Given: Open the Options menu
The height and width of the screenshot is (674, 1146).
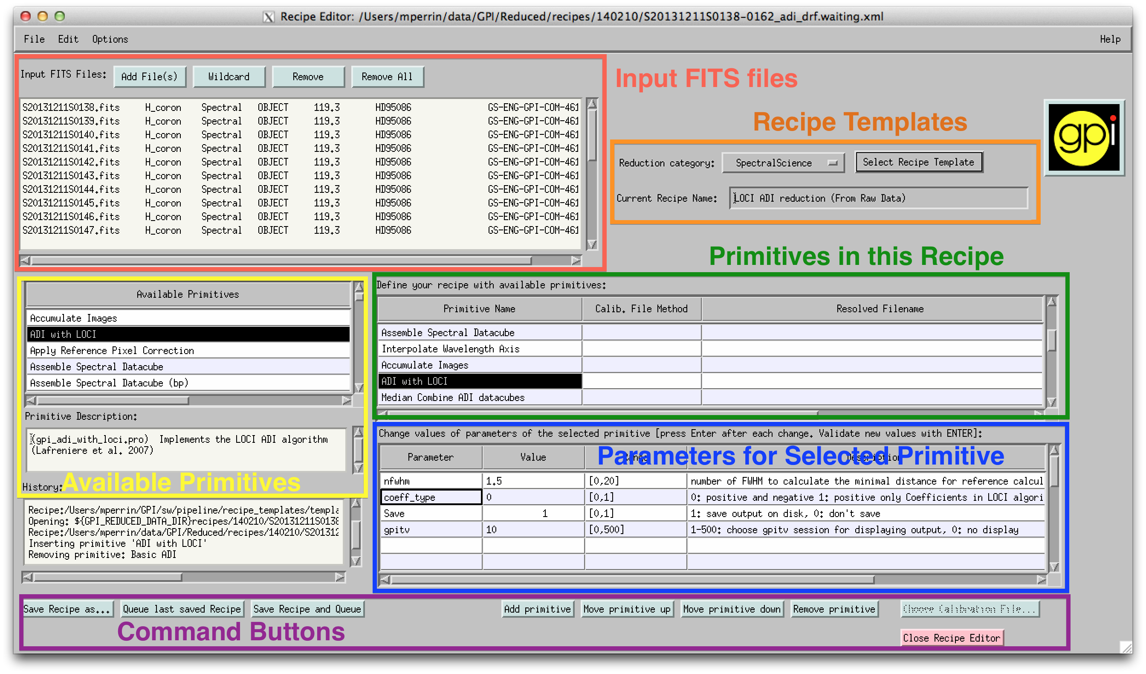Looking at the screenshot, I should 110,39.
